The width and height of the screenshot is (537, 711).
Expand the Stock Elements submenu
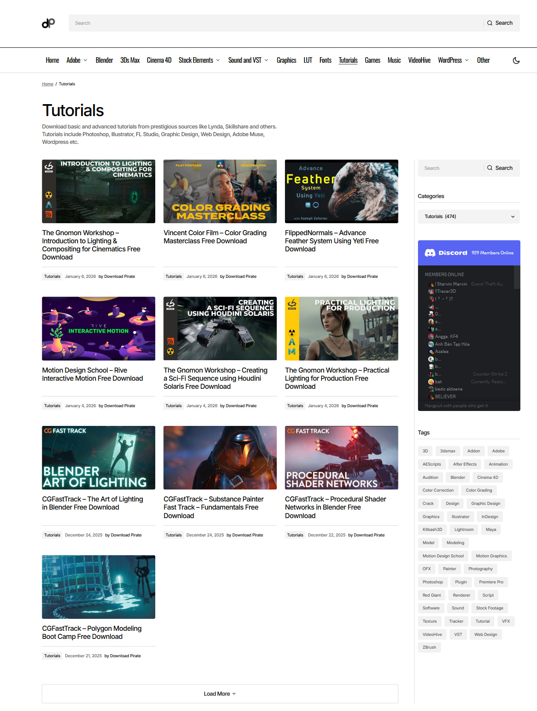[x=218, y=61]
